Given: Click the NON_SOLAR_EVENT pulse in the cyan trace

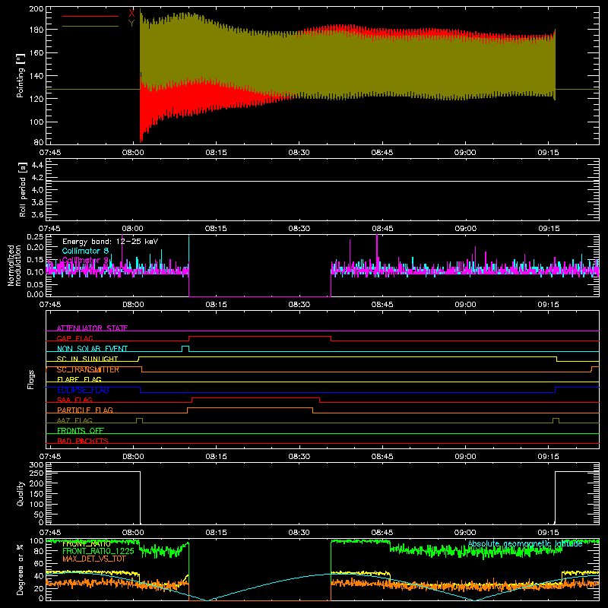Looking at the screenshot, I should [x=185, y=348].
